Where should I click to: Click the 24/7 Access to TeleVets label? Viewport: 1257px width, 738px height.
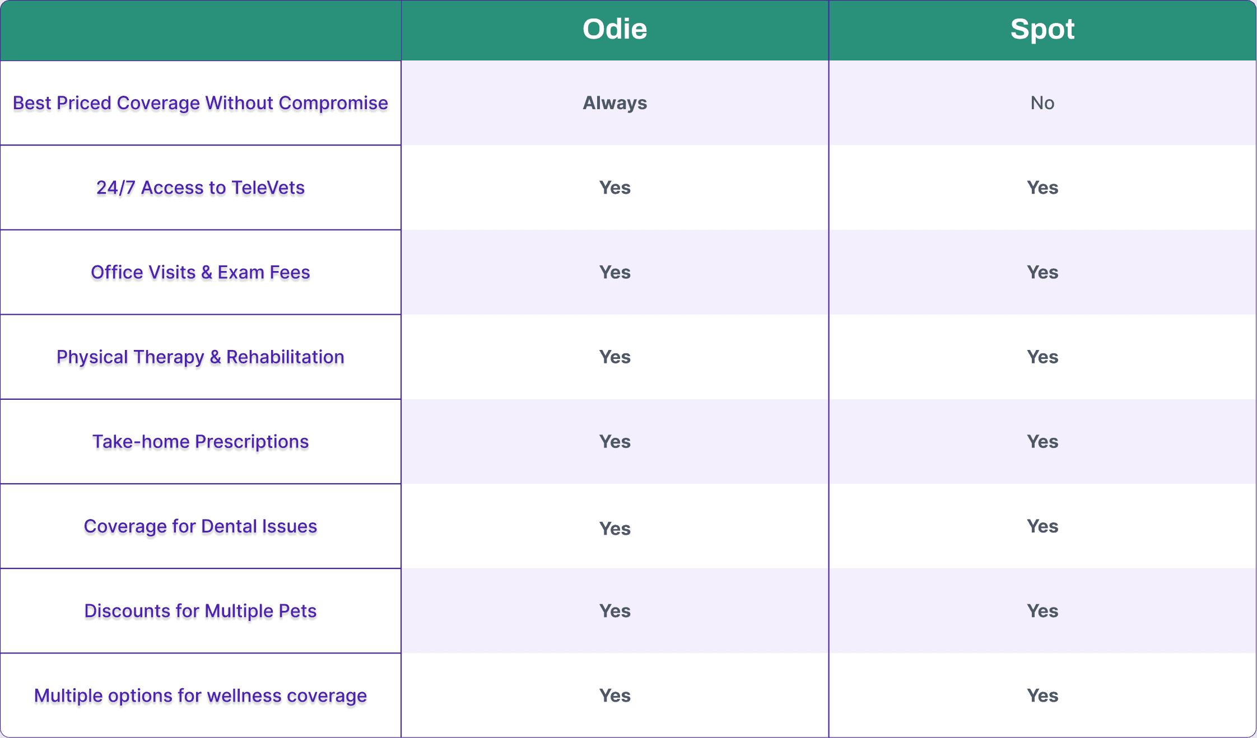coord(201,188)
